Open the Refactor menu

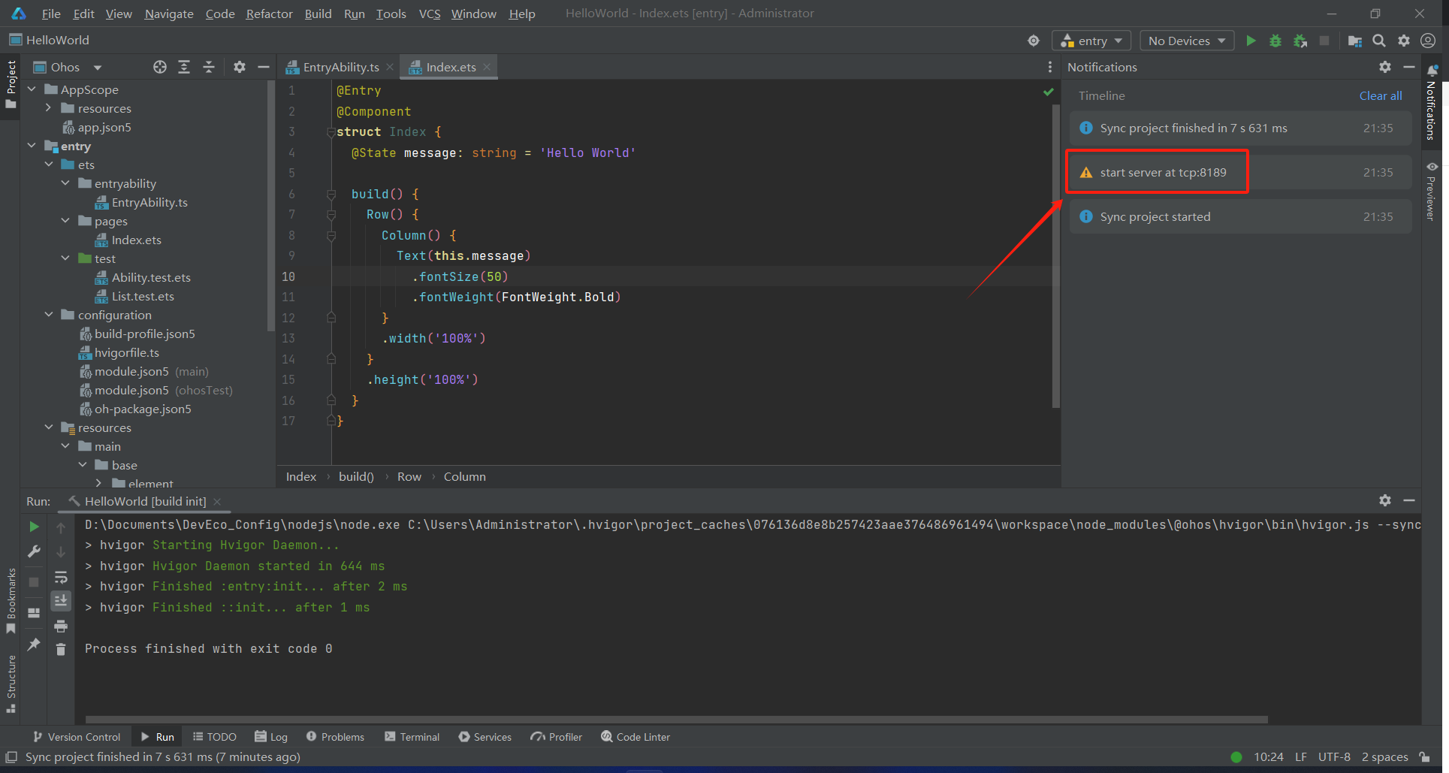click(269, 14)
